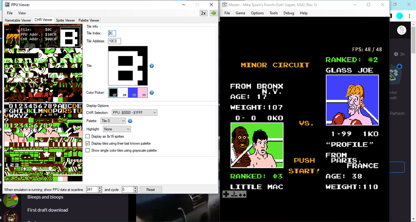Click PUSH START! text in the game

pos(304,166)
